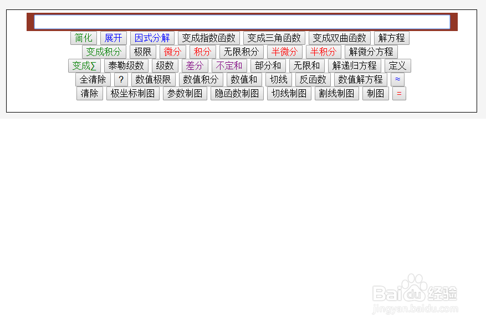Click the plain 制图 plot button
The image size is (486, 326).
tap(376, 93)
